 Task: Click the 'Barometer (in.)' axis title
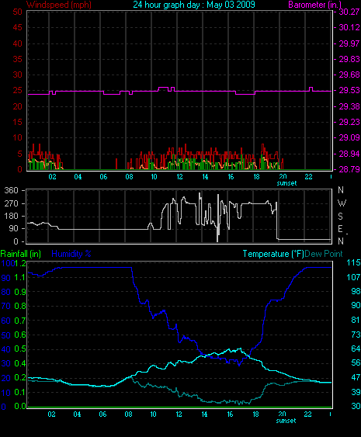tap(314, 5)
